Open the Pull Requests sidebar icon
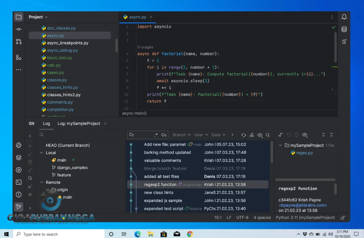Screen dimensions: 364x238 click(x=19, y=42)
